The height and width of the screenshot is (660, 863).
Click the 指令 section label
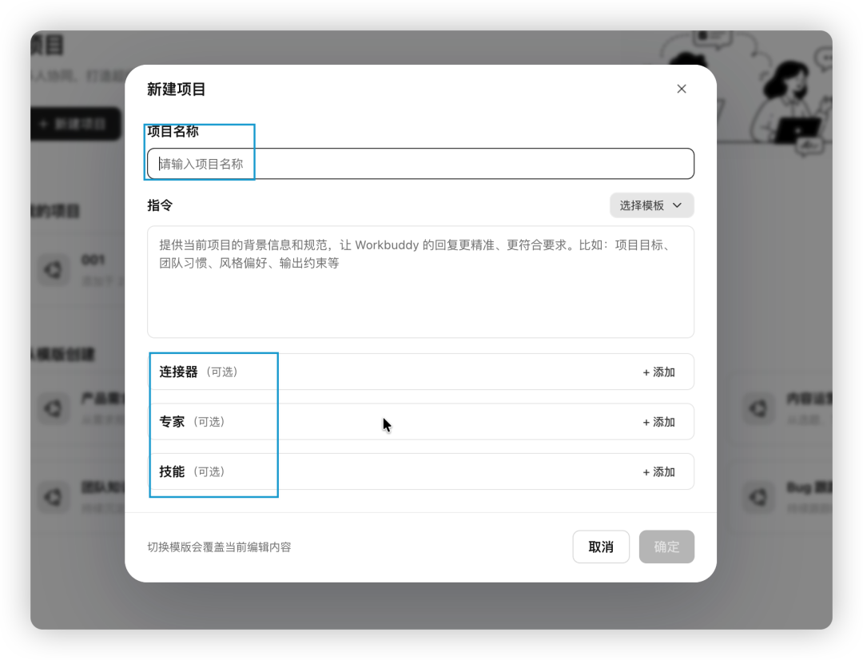point(160,205)
